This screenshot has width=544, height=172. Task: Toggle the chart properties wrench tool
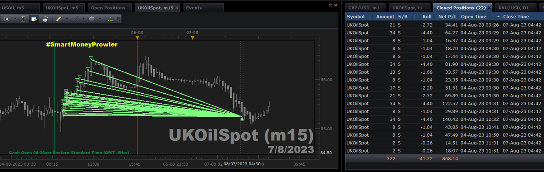[34, 19]
